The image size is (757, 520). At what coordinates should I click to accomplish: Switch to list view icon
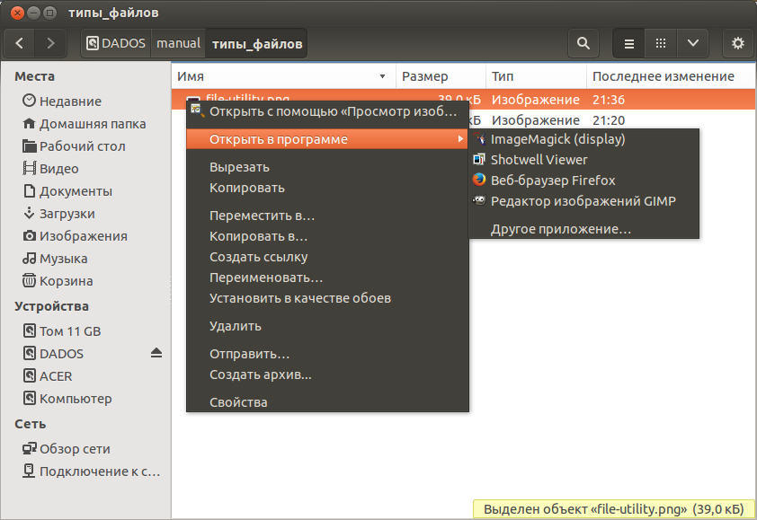[629, 43]
